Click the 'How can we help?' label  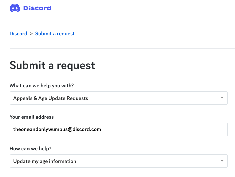[x=31, y=149]
